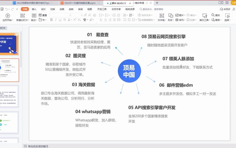The width and height of the screenshot is (236, 148).
Task: Open a new document tab with plus
Action: pyautogui.click(x=157, y=3)
